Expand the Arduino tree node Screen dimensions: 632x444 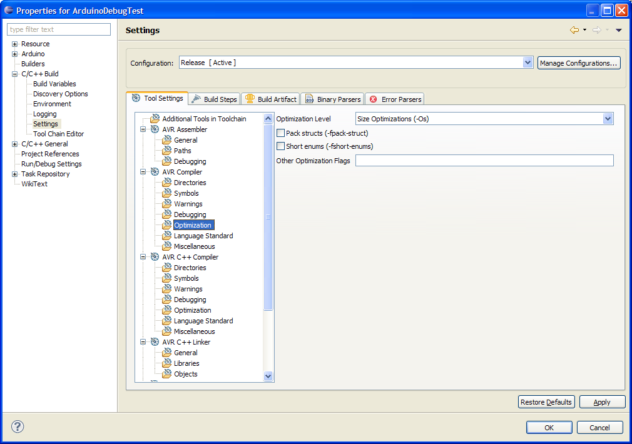(15, 54)
